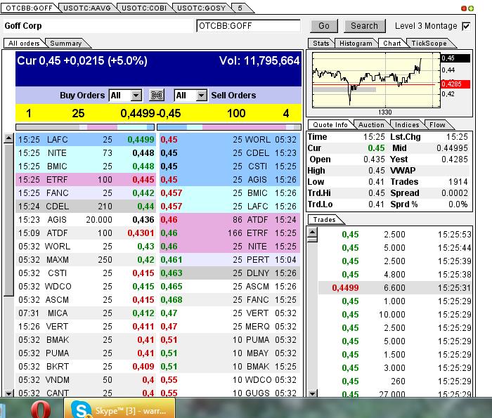Click the green status dot top right
492x418 pixels.
pos(471,8)
